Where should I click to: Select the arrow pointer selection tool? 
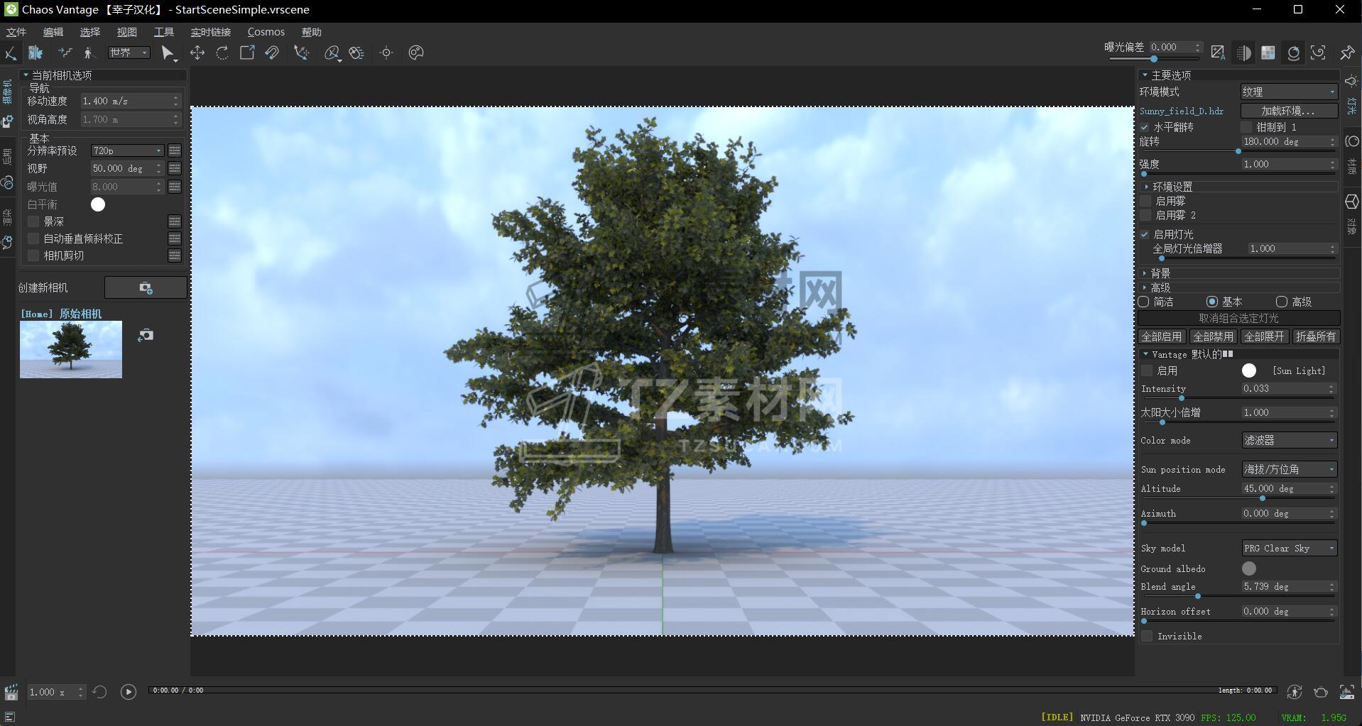pyautogui.click(x=168, y=53)
